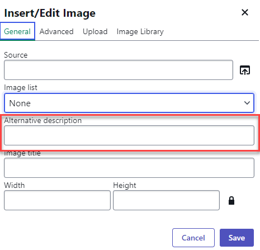Click the Source label text

coord(16,55)
